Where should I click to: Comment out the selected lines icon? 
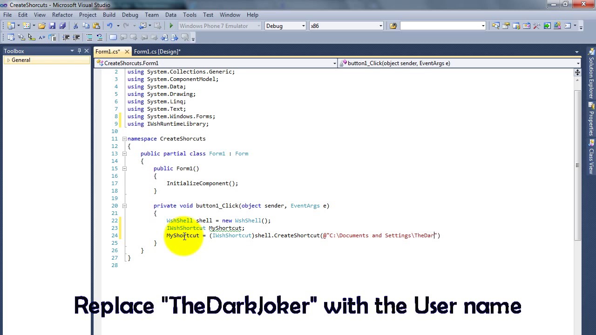(89, 37)
